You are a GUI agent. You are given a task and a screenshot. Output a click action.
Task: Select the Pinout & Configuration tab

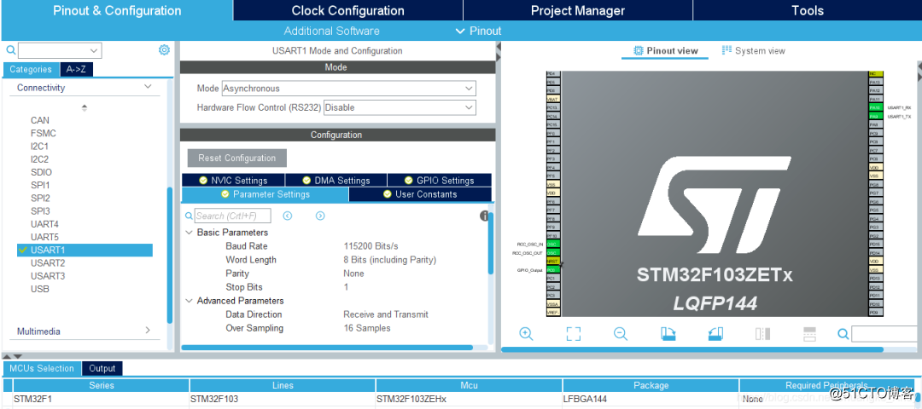(x=117, y=10)
